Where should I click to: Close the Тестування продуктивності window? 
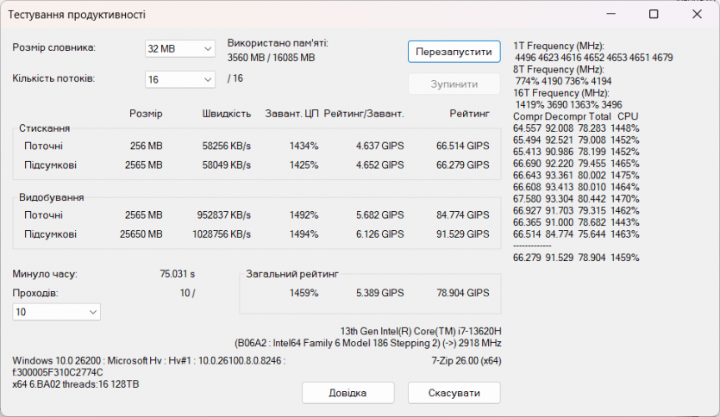697,15
